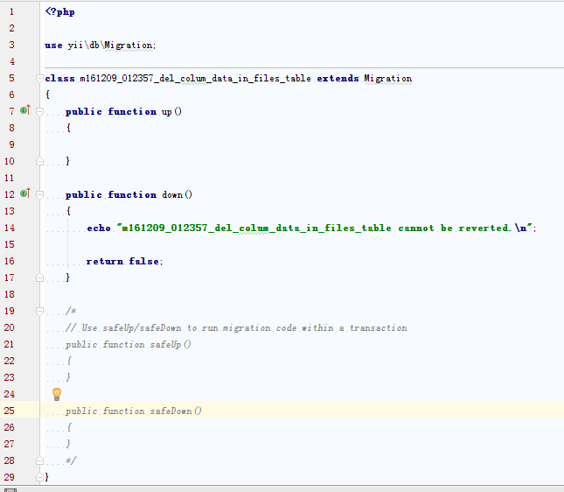
Task: Click the 'return' keyword on line 16
Action: 104,262
